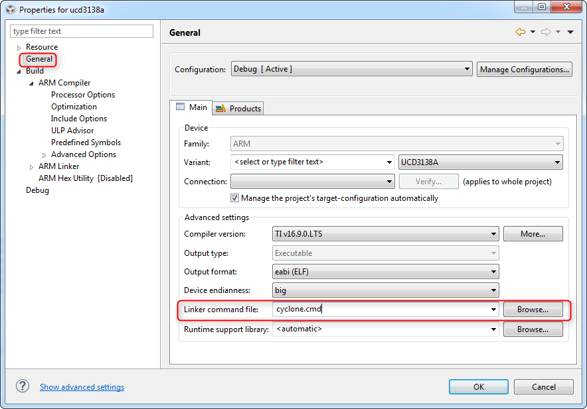
Task: Select Resource in the tree
Action: [x=42, y=47]
